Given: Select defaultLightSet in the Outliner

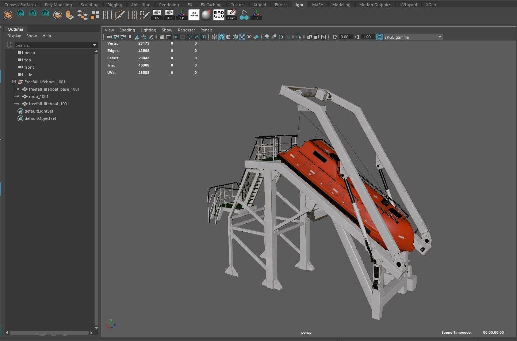Looking at the screenshot, I should point(39,111).
